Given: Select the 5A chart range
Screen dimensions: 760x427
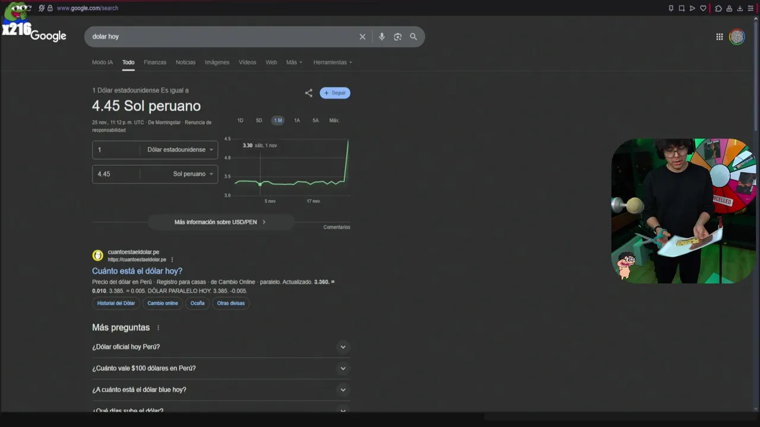Looking at the screenshot, I should click(315, 120).
